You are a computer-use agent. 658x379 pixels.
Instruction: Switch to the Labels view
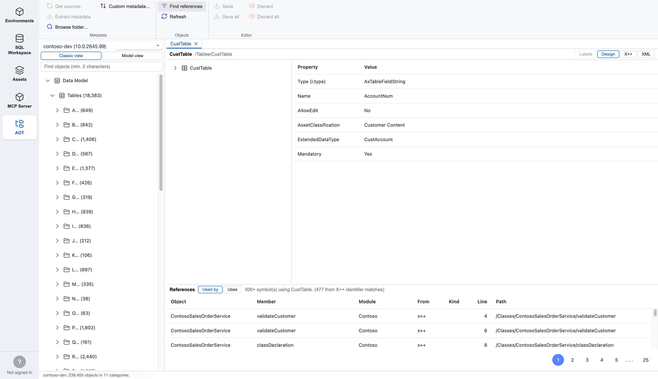[586, 54]
